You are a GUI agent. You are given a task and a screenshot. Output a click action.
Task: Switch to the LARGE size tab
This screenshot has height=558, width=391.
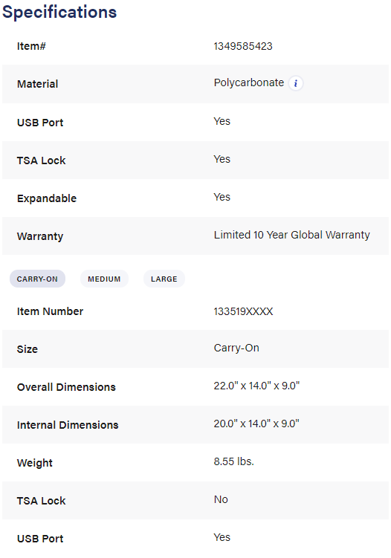[164, 279]
